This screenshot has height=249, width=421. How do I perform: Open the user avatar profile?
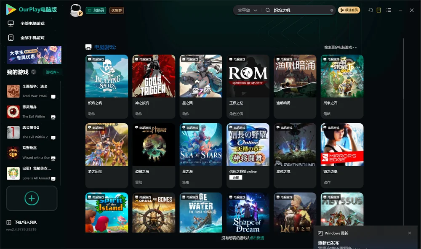click(x=76, y=10)
